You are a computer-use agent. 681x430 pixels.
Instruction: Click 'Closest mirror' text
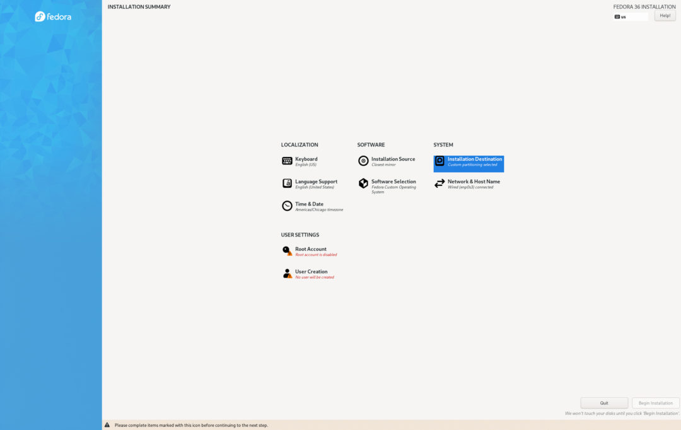click(383, 165)
